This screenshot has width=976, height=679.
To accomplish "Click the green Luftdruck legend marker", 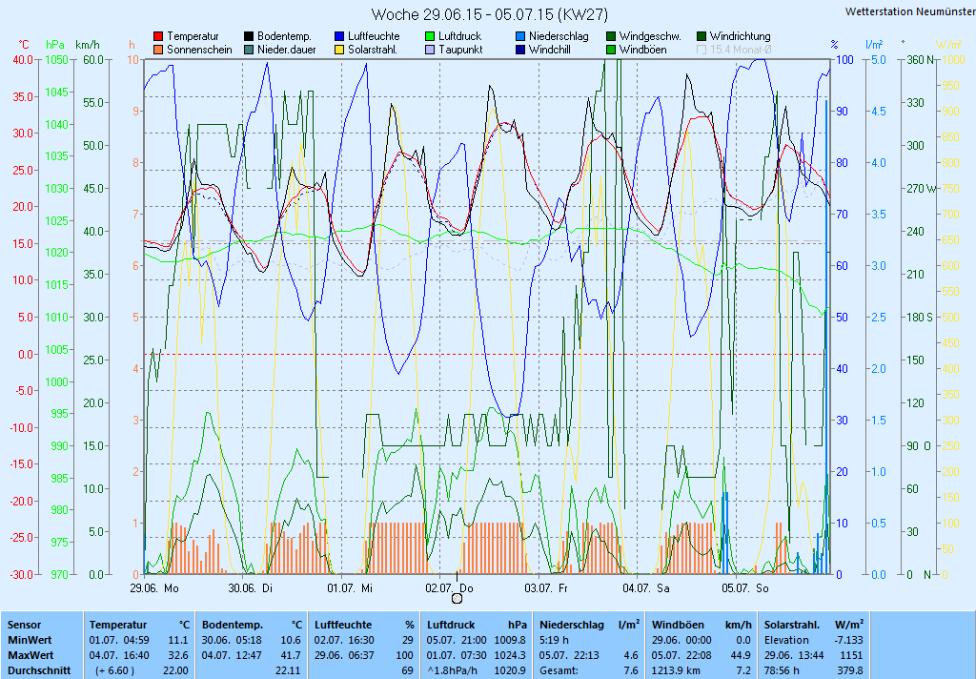I will 430,36.
